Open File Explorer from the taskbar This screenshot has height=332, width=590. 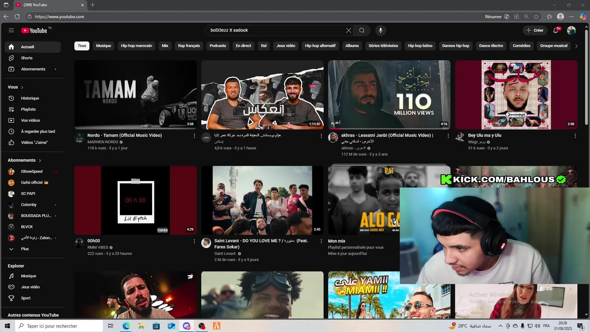[x=141, y=326]
